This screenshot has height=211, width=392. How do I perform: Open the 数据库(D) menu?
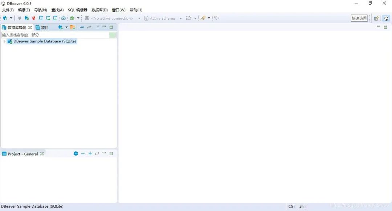click(99, 10)
